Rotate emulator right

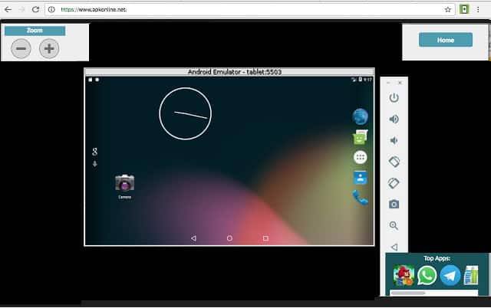[x=394, y=183]
